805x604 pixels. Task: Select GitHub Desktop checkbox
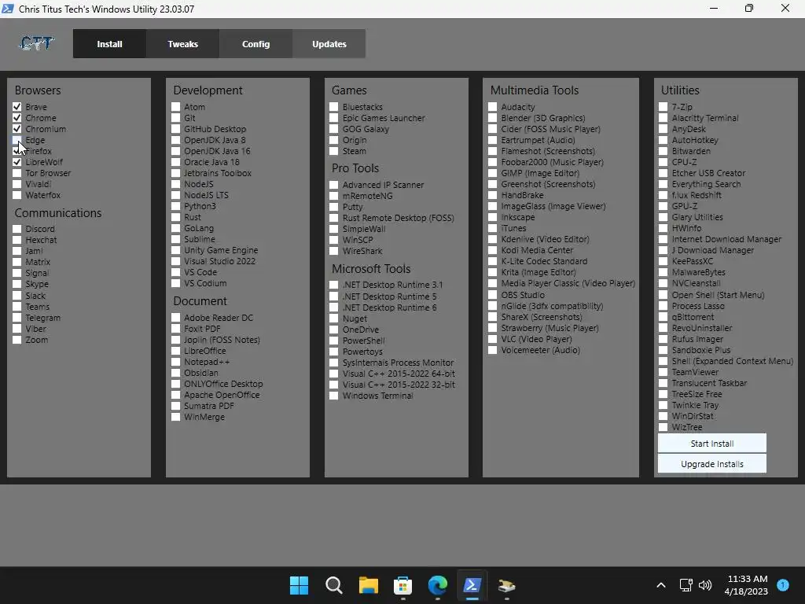[175, 129]
